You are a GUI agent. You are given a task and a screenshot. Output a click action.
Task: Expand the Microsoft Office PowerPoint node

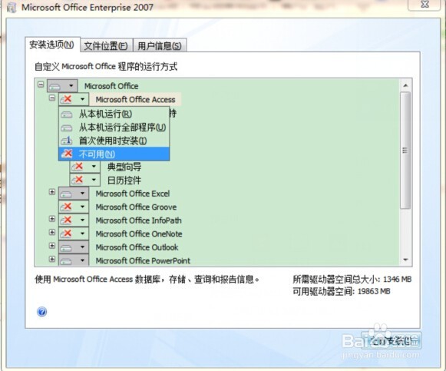(x=52, y=259)
